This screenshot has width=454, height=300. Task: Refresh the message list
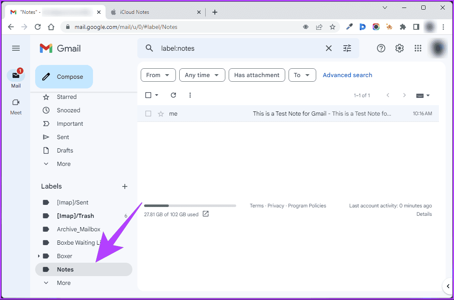tap(173, 95)
